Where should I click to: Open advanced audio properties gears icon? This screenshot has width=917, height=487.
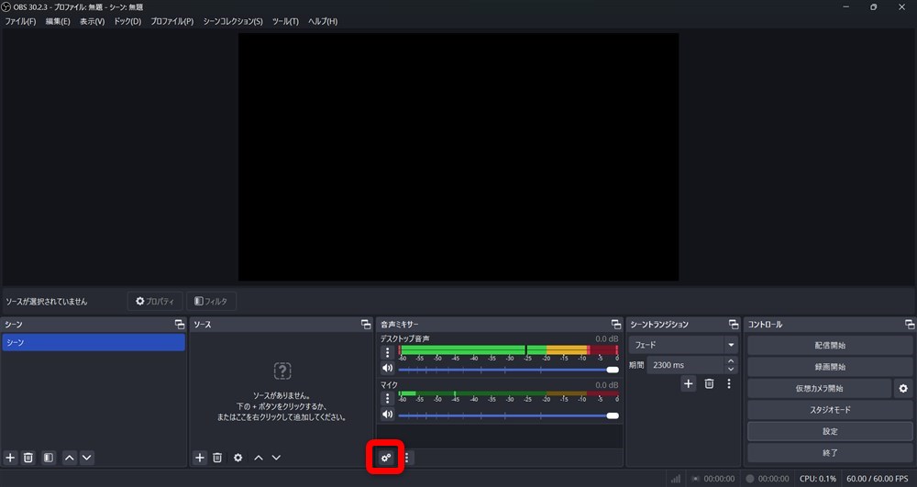point(385,458)
